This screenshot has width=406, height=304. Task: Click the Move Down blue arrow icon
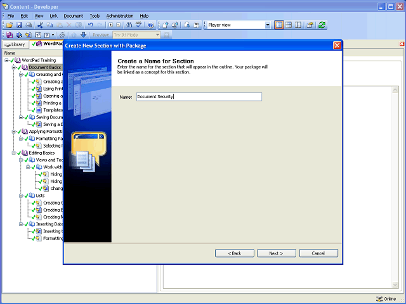tap(83, 35)
